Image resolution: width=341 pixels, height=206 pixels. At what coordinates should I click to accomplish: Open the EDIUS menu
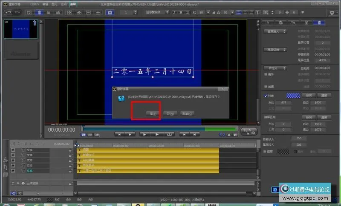(35, 3)
